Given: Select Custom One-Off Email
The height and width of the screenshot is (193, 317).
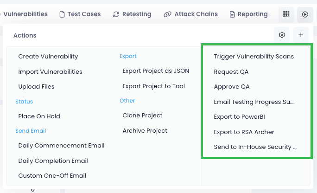Looking at the screenshot, I should pyautogui.click(x=52, y=176).
